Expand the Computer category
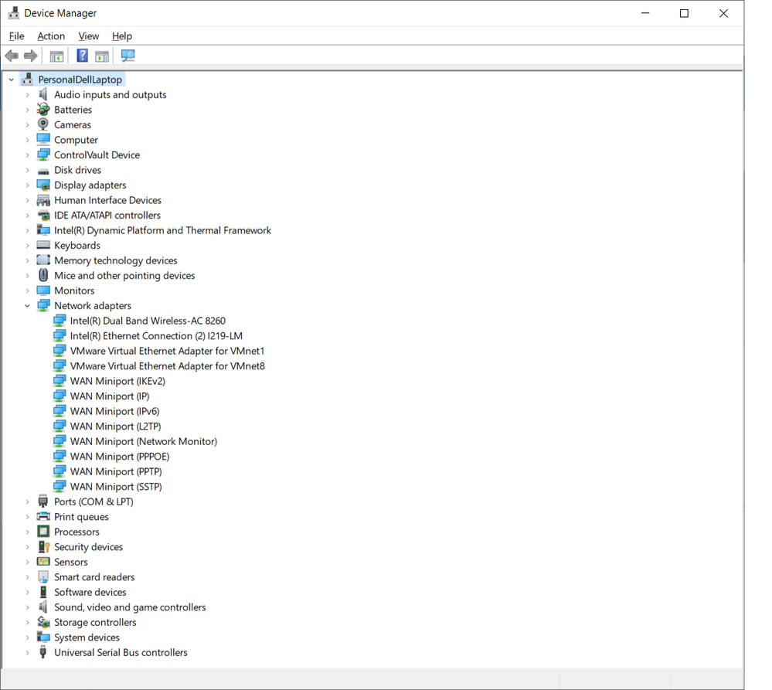This screenshot has height=690, width=772. 28,140
